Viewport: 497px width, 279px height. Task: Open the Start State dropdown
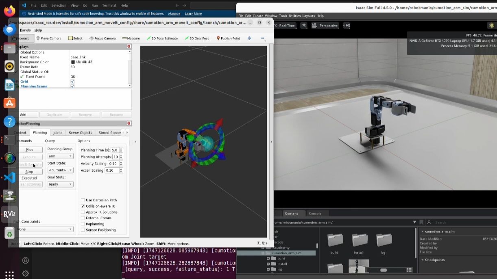(x=60, y=170)
